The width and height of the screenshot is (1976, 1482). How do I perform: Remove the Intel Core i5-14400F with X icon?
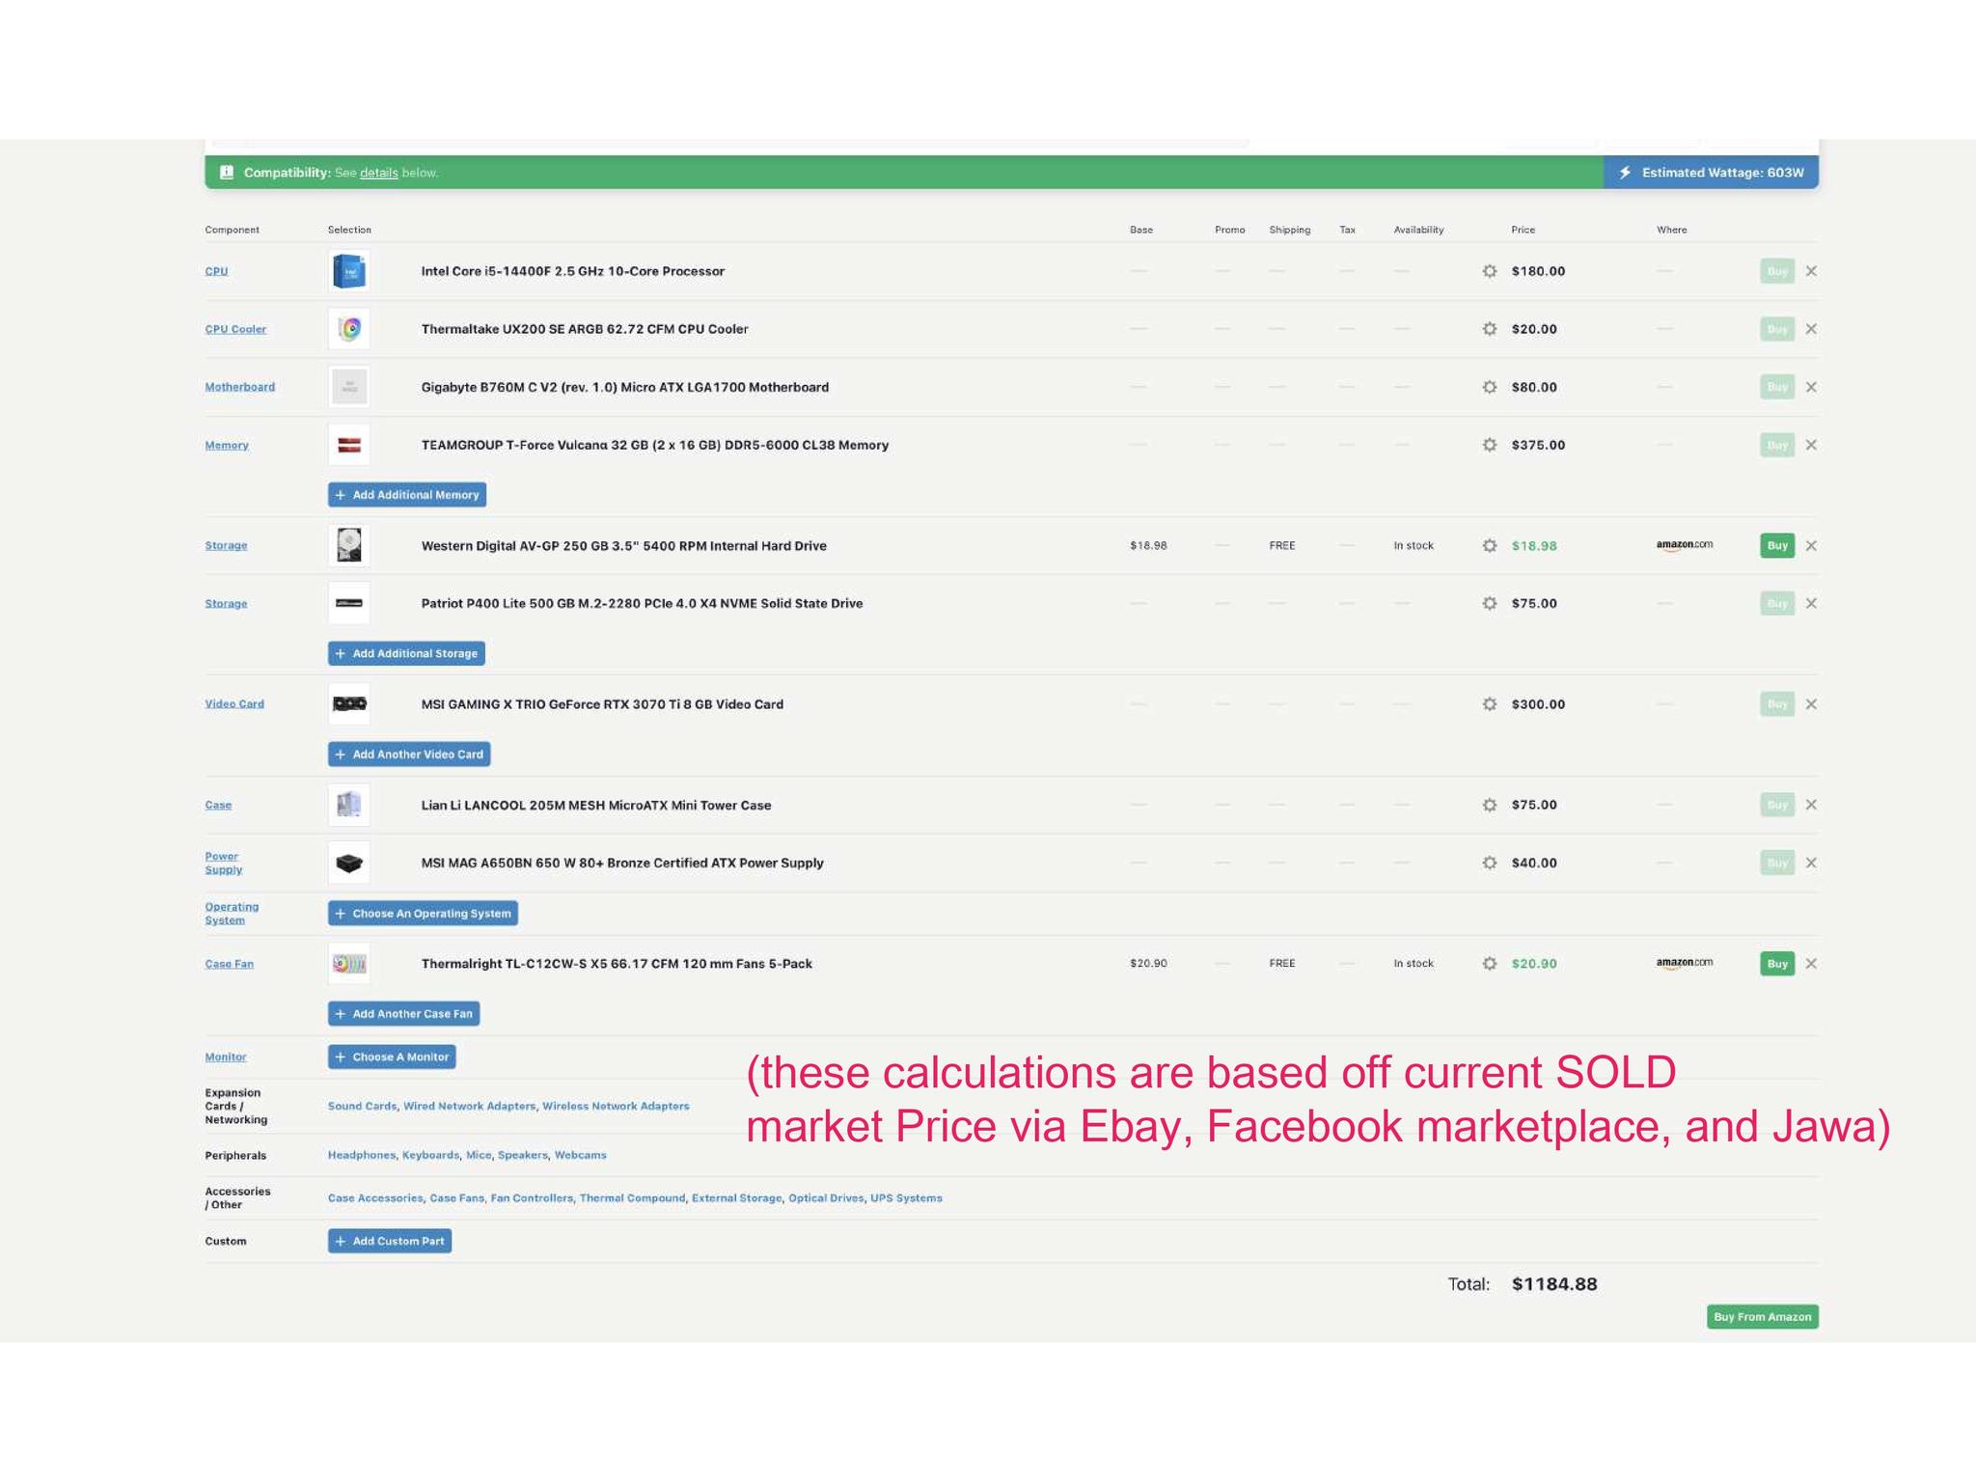1811,271
